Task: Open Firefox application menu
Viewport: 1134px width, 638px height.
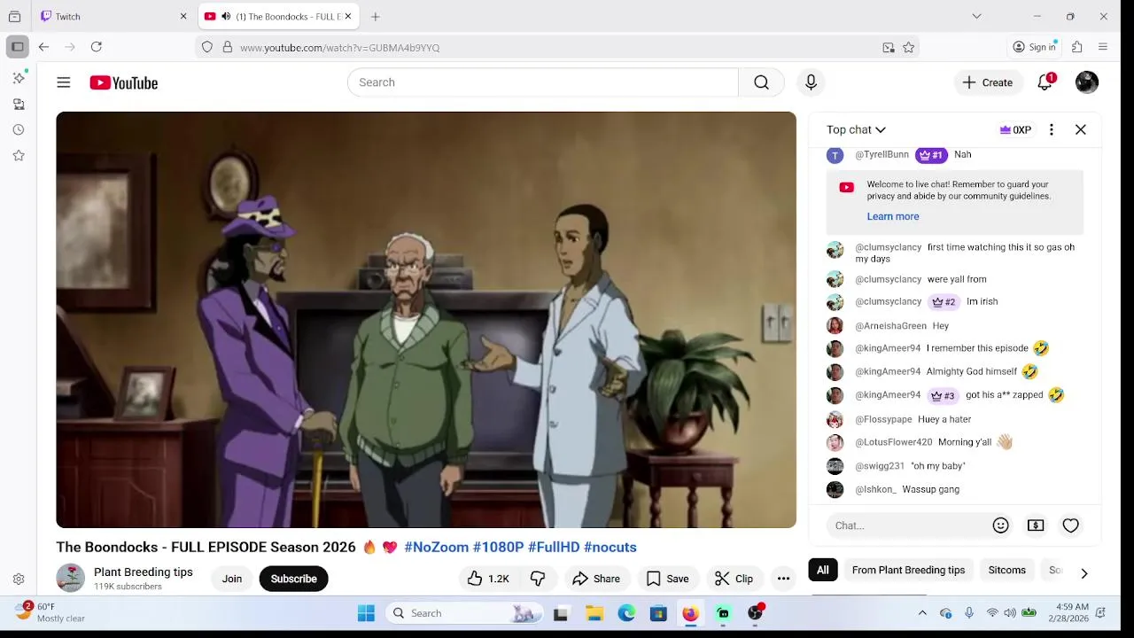Action: click(1103, 47)
